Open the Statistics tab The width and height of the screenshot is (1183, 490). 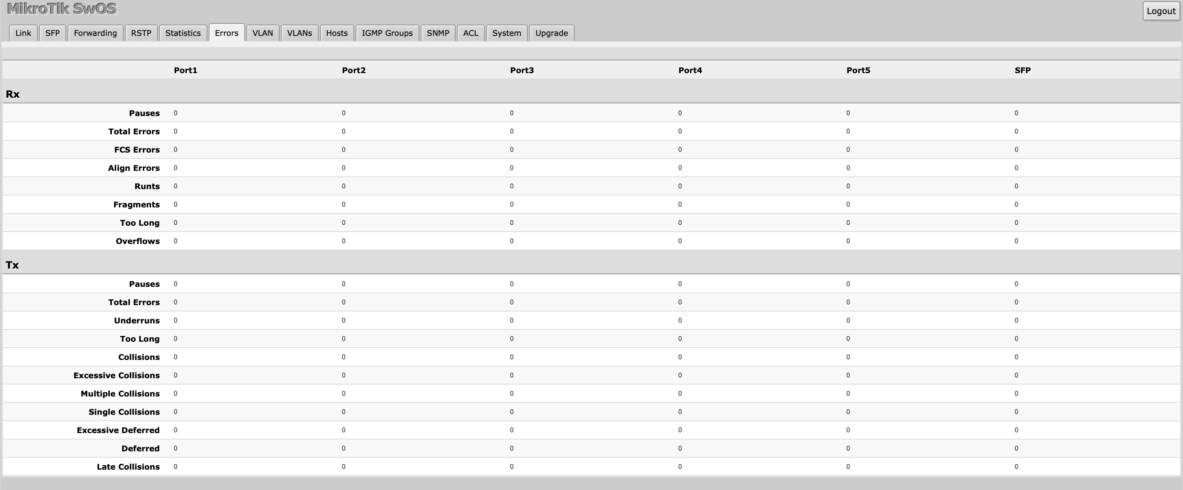(x=183, y=33)
